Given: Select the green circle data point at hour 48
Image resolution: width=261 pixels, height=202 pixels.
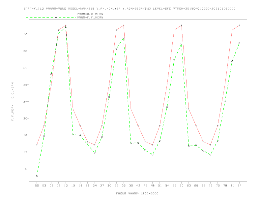Looking at the screenshot, I should (153, 154).
